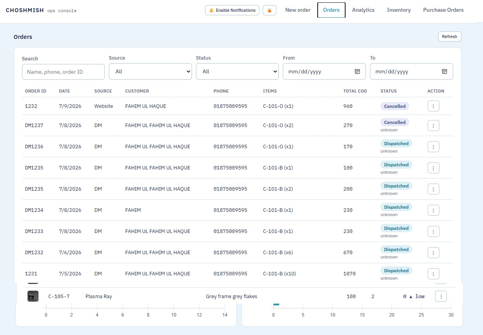Click the TOTAL COD column header
Image resolution: width=483 pixels, height=335 pixels.
point(355,91)
